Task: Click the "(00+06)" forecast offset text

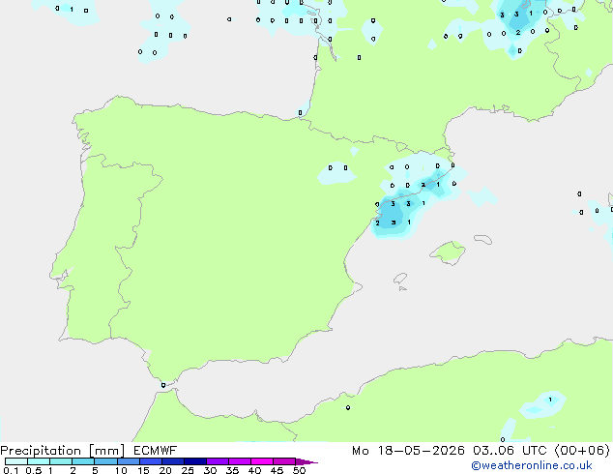Action: coord(582,451)
